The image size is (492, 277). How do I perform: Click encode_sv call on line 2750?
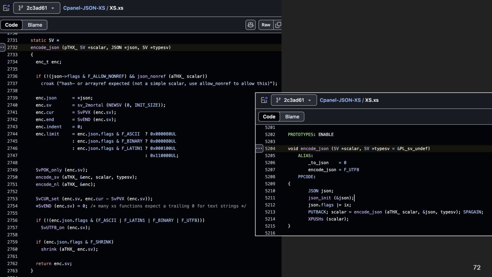47,177
